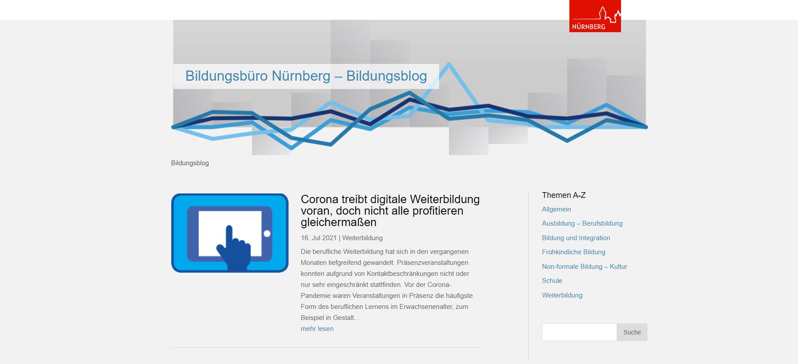Open the Corona digitale Weiterbildung article headline
This screenshot has height=364, width=798.
[x=390, y=211]
